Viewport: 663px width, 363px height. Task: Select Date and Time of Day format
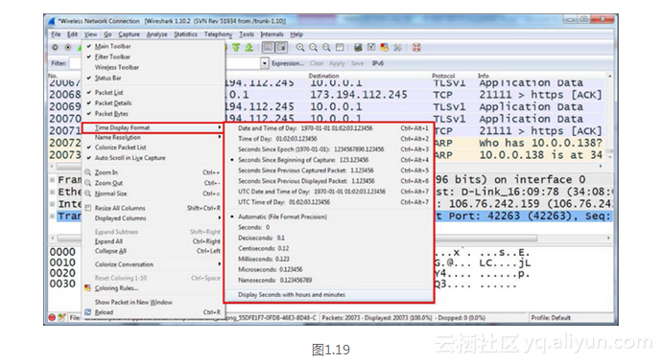tap(329, 128)
